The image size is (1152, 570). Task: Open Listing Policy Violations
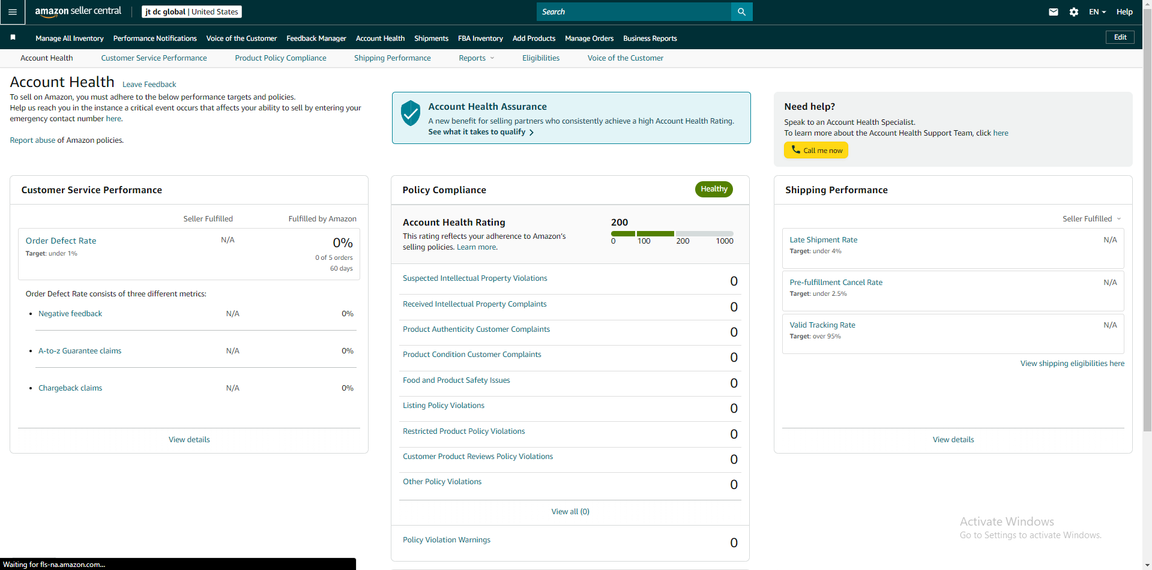pos(444,406)
